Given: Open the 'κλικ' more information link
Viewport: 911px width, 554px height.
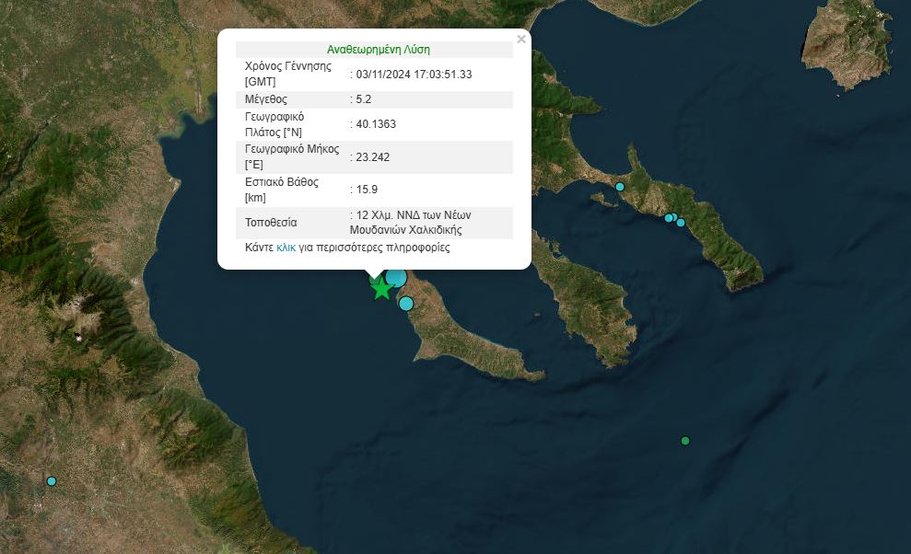Looking at the screenshot, I should pyautogui.click(x=286, y=248).
